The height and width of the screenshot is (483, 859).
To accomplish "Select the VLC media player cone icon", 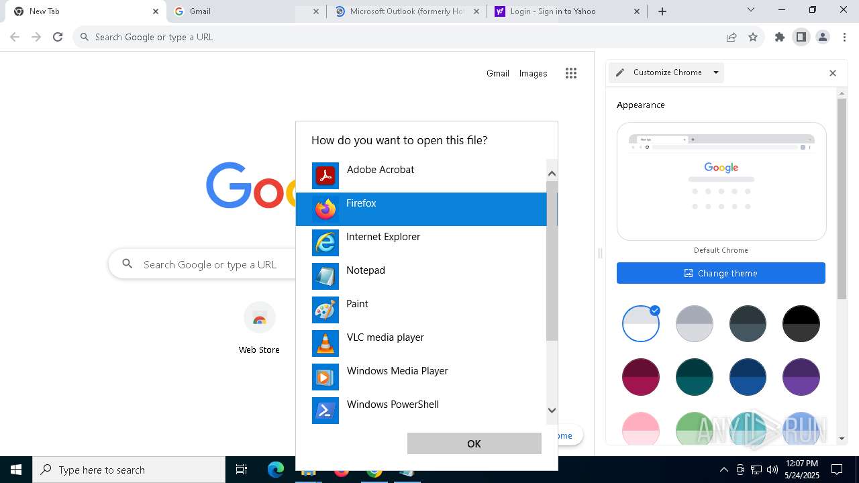I will click(x=325, y=343).
